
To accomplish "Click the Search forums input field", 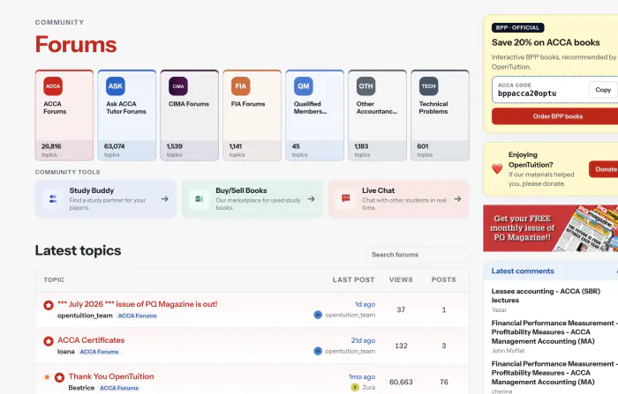I will tap(417, 255).
